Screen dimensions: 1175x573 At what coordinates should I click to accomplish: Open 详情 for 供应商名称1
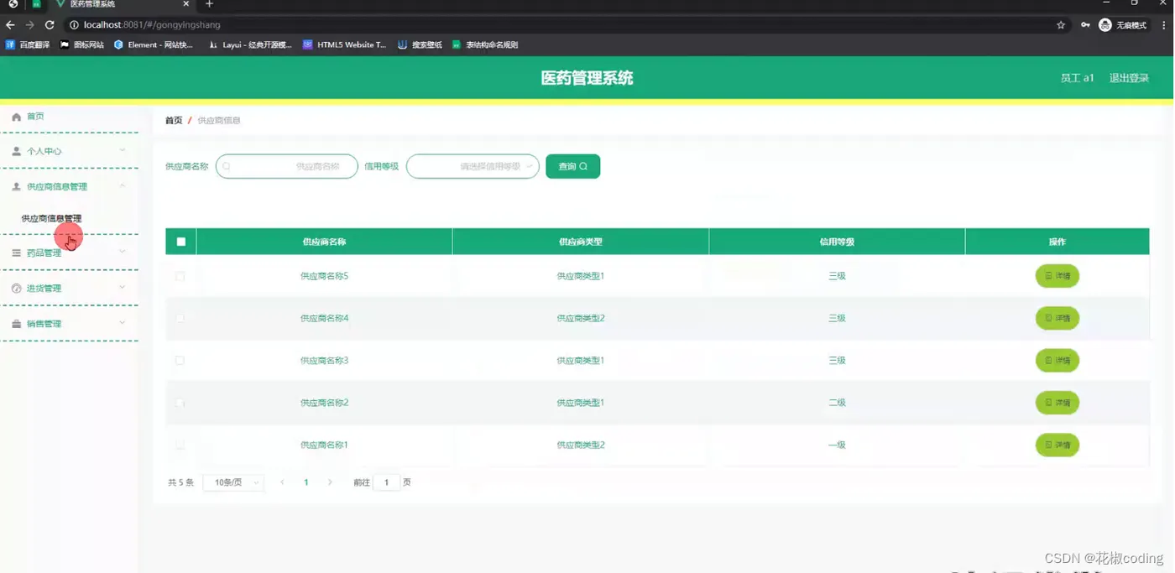pos(1057,445)
